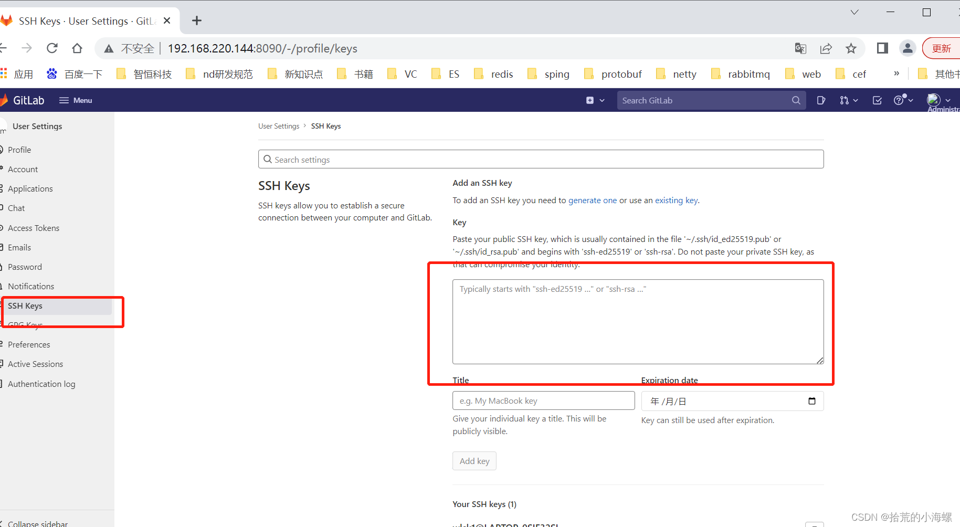Go to browser home page icon
The height and width of the screenshot is (527, 960).
coord(77,48)
